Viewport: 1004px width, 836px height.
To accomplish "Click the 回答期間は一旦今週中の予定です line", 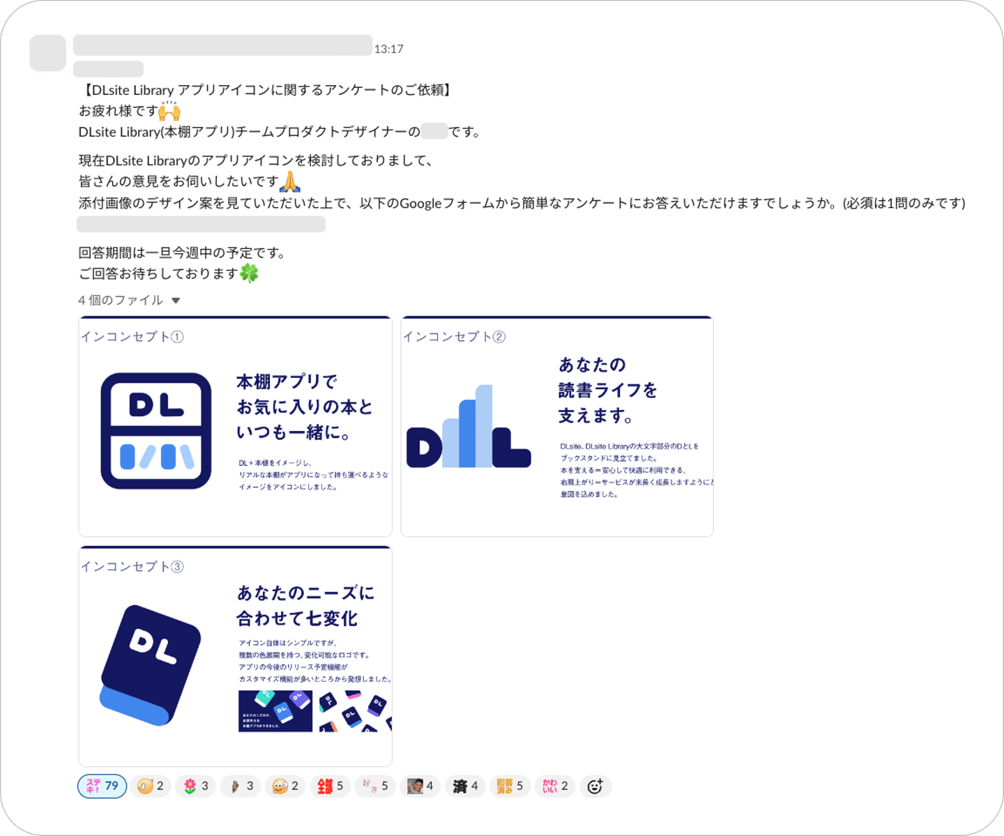I will (182, 252).
